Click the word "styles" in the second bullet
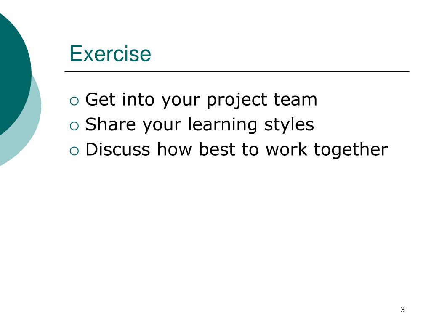Image resolution: width=431 pixels, height=323 pixels. click(x=289, y=125)
